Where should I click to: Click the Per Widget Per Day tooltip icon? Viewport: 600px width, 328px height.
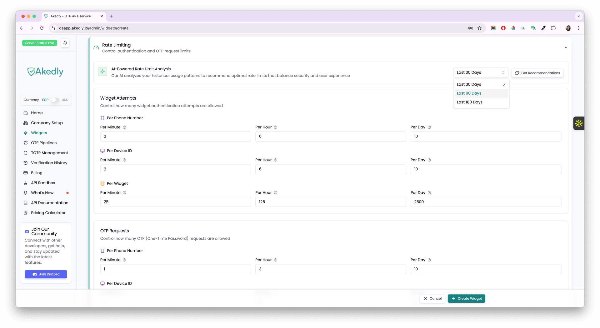point(429,193)
